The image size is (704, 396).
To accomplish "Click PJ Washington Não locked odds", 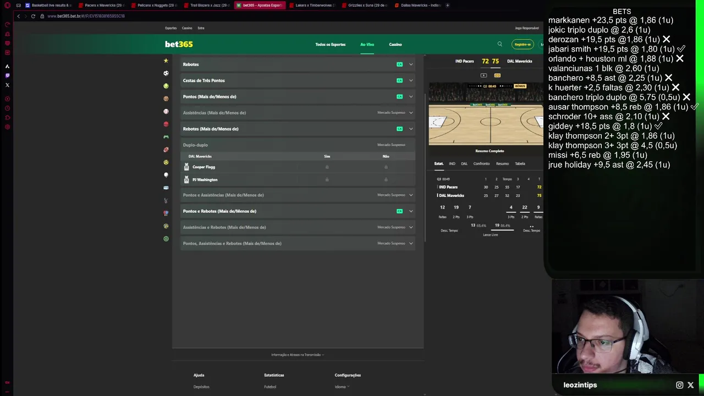I will [x=386, y=179].
